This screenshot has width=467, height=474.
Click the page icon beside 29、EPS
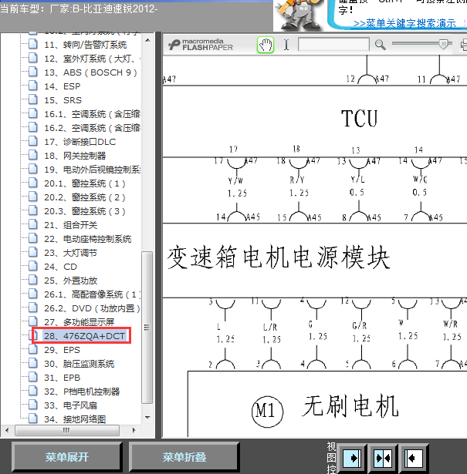33,349
